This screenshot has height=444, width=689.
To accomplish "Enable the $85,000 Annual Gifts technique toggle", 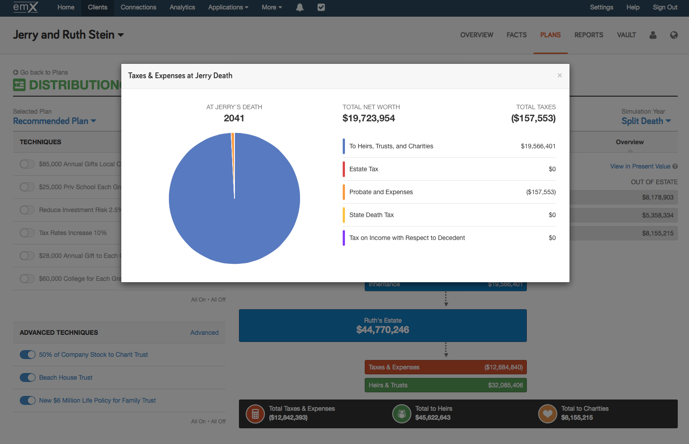I will (x=27, y=164).
